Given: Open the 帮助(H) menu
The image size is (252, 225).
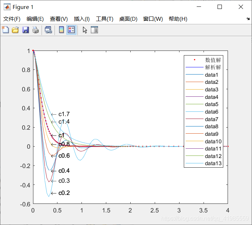Looking at the screenshot, I should pos(178,19).
